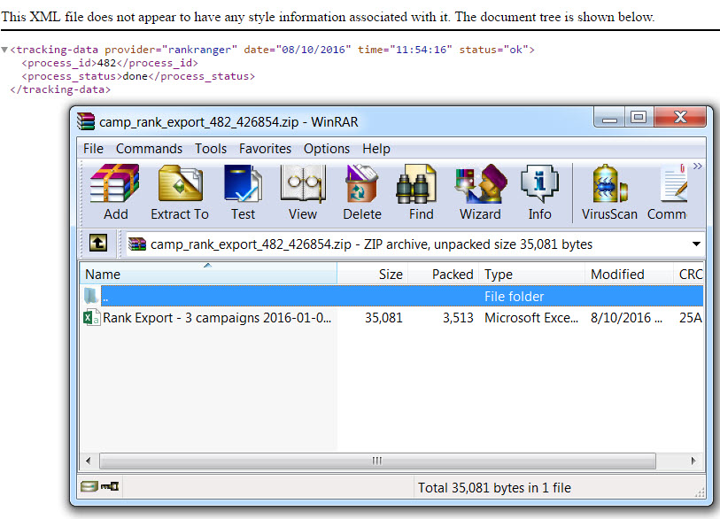Viewport: 720px width, 519px height.
Task: Open the Commands menu
Action: tap(149, 149)
